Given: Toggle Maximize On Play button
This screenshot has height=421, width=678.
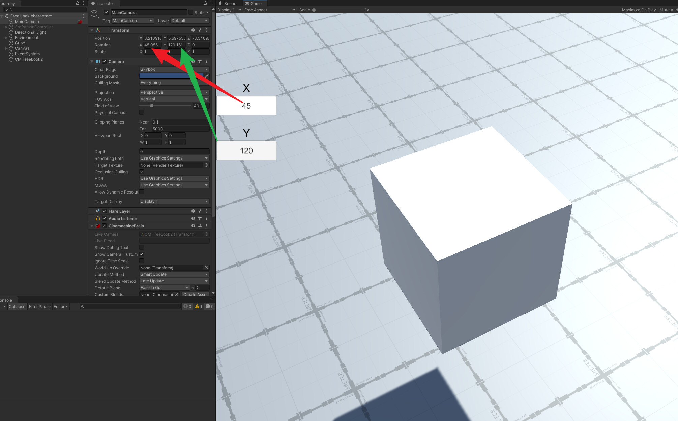Looking at the screenshot, I should tap(639, 10).
